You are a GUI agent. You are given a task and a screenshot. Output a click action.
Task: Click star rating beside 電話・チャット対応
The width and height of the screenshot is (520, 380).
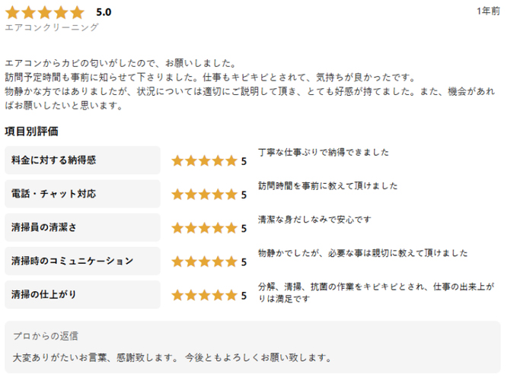(x=204, y=195)
